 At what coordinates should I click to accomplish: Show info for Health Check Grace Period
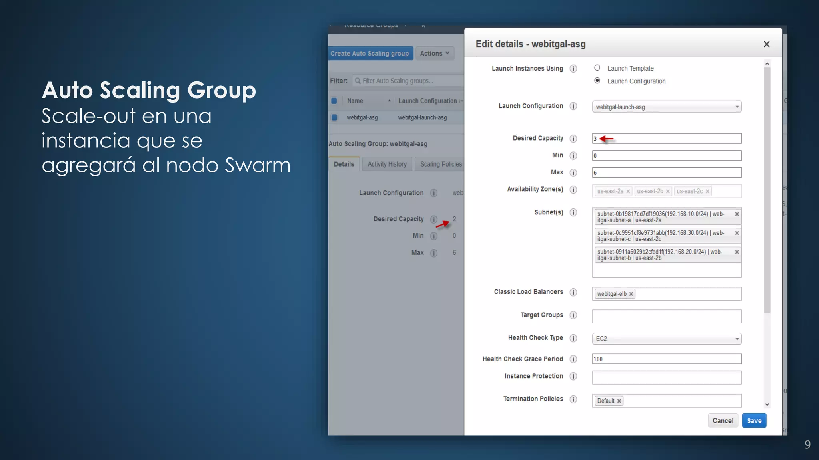(x=573, y=359)
